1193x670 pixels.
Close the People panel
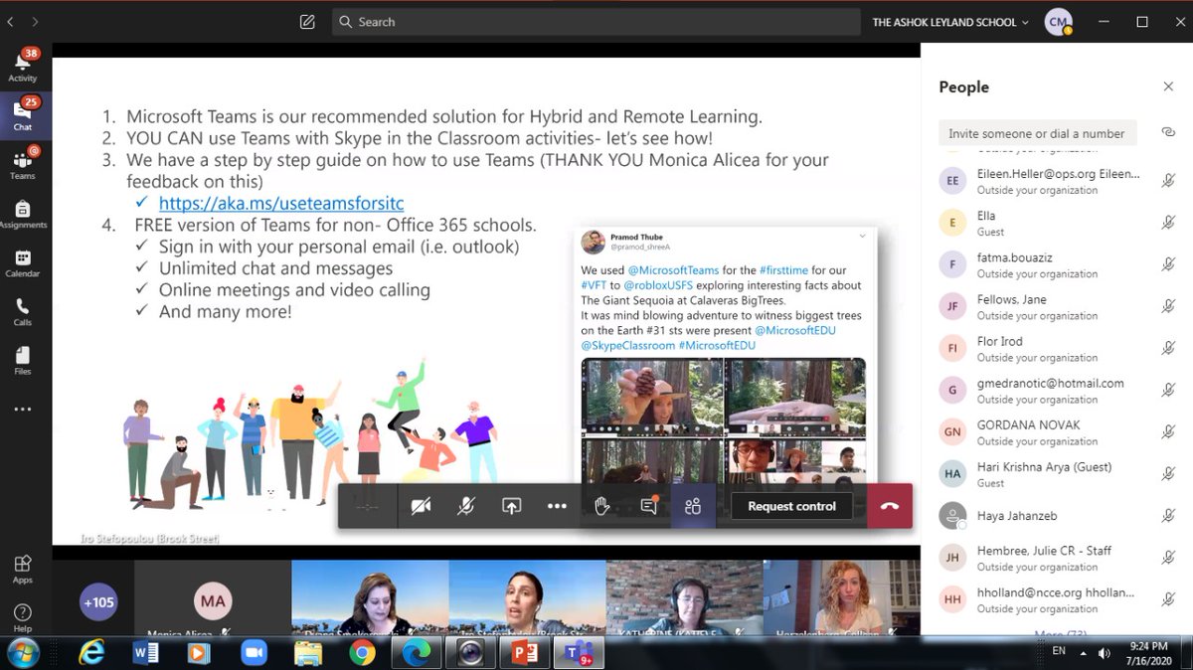click(x=1168, y=86)
